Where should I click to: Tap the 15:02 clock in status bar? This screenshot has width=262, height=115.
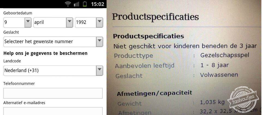(x=97, y=4)
